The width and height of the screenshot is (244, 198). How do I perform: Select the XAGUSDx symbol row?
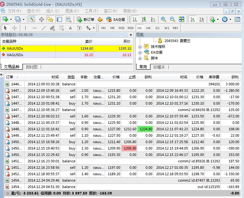66,55
